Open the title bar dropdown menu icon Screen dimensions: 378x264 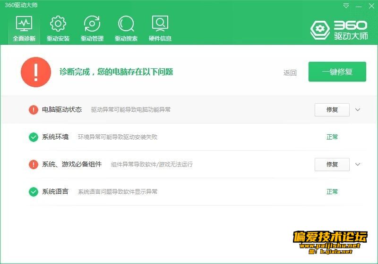click(x=346, y=6)
